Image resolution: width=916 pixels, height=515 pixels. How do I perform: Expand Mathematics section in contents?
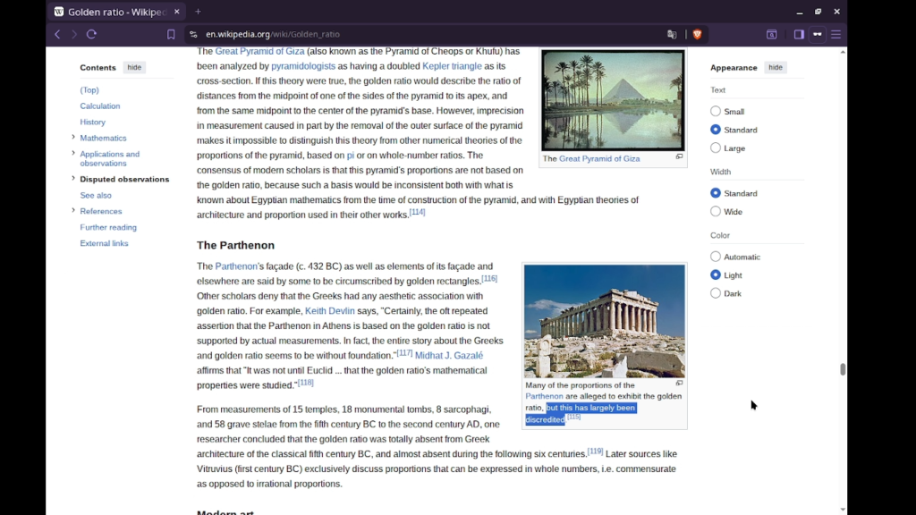click(73, 137)
